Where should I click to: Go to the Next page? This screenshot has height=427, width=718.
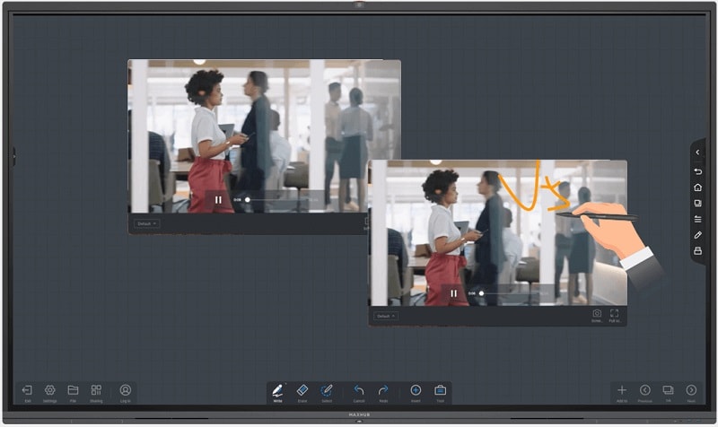691,390
